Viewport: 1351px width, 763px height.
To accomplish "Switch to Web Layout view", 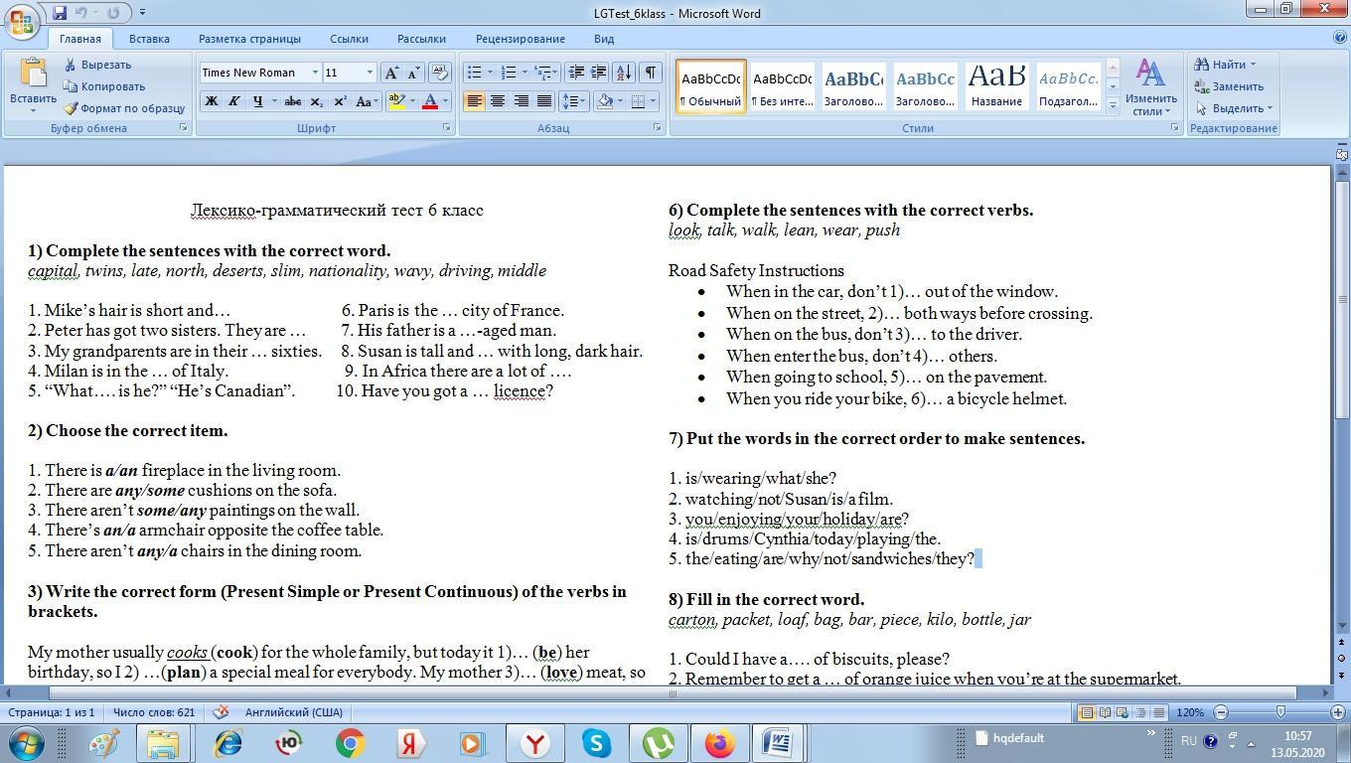I will [1123, 712].
